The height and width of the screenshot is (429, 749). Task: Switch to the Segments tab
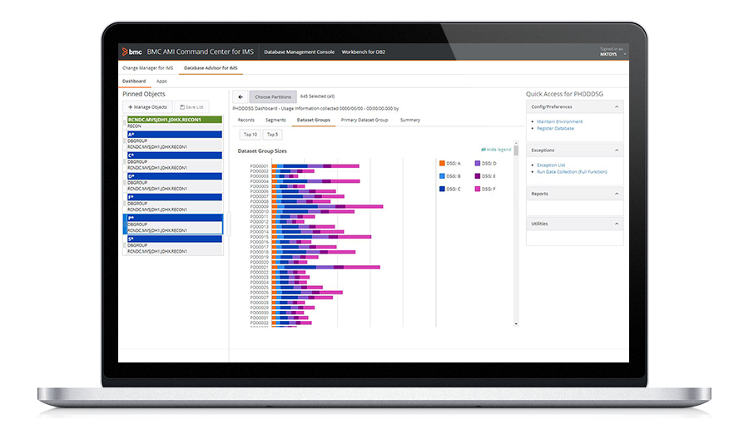pyautogui.click(x=275, y=121)
